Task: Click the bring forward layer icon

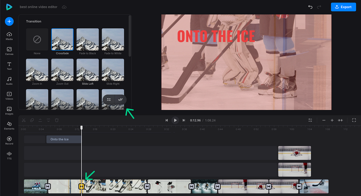Action: [40, 120]
